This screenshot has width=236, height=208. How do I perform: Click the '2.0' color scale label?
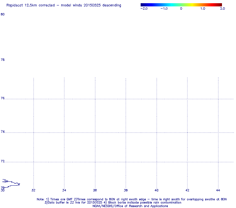click(x=223, y=9)
